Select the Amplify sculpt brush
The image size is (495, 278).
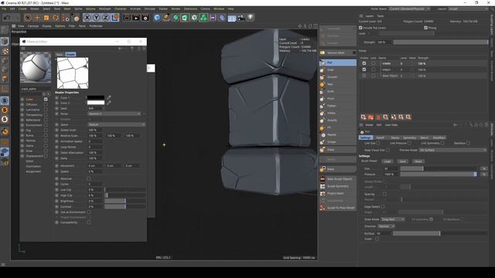(x=338, y=120)
